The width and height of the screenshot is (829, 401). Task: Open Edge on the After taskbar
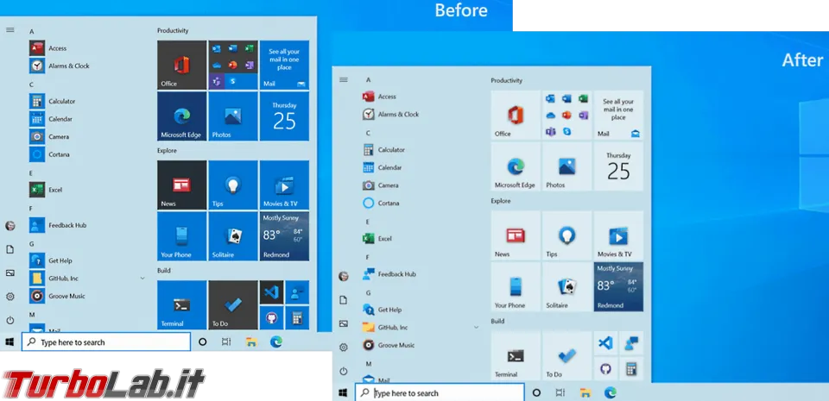pyautogui.click(x=611, y=392)
